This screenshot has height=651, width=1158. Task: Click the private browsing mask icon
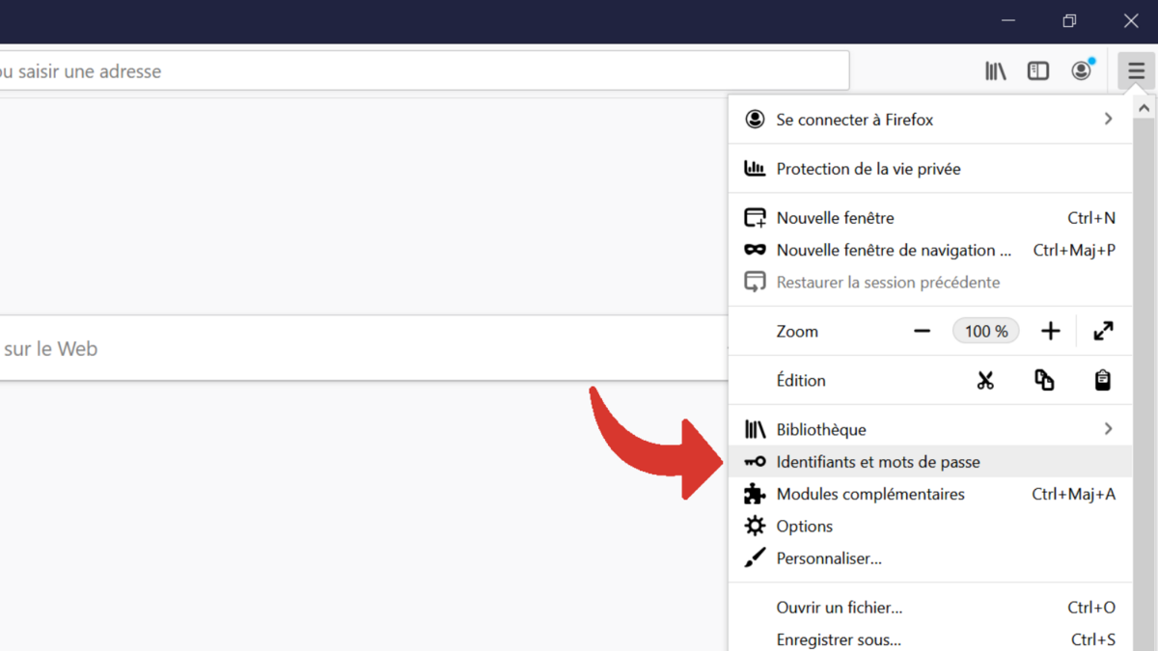coord(755,250)
